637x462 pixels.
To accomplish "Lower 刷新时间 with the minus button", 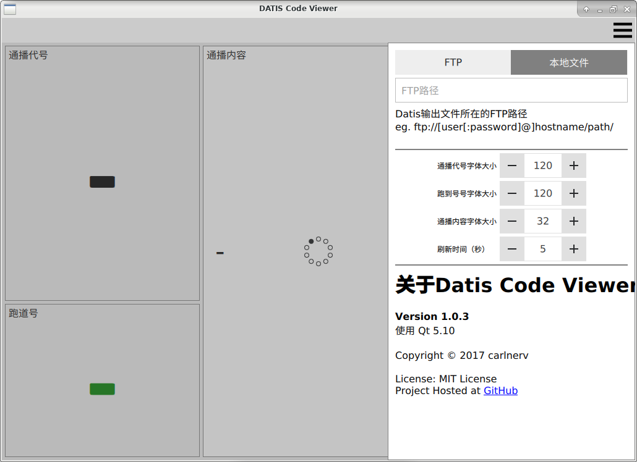I will (512, 249).
